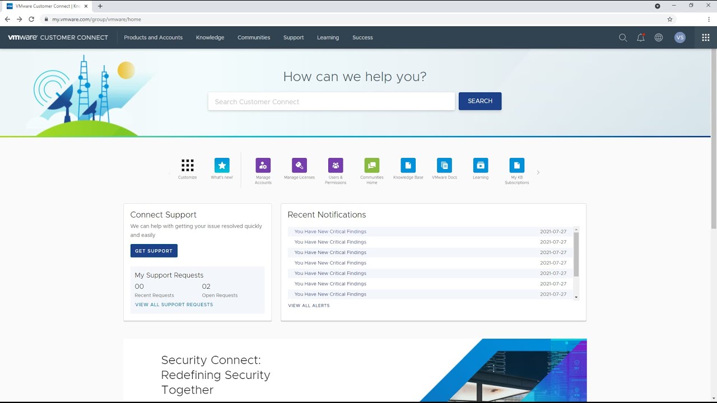This screenshot has width=717, height=403.
Task: Open the apps grid launcher icon
Action: point(706,38)
